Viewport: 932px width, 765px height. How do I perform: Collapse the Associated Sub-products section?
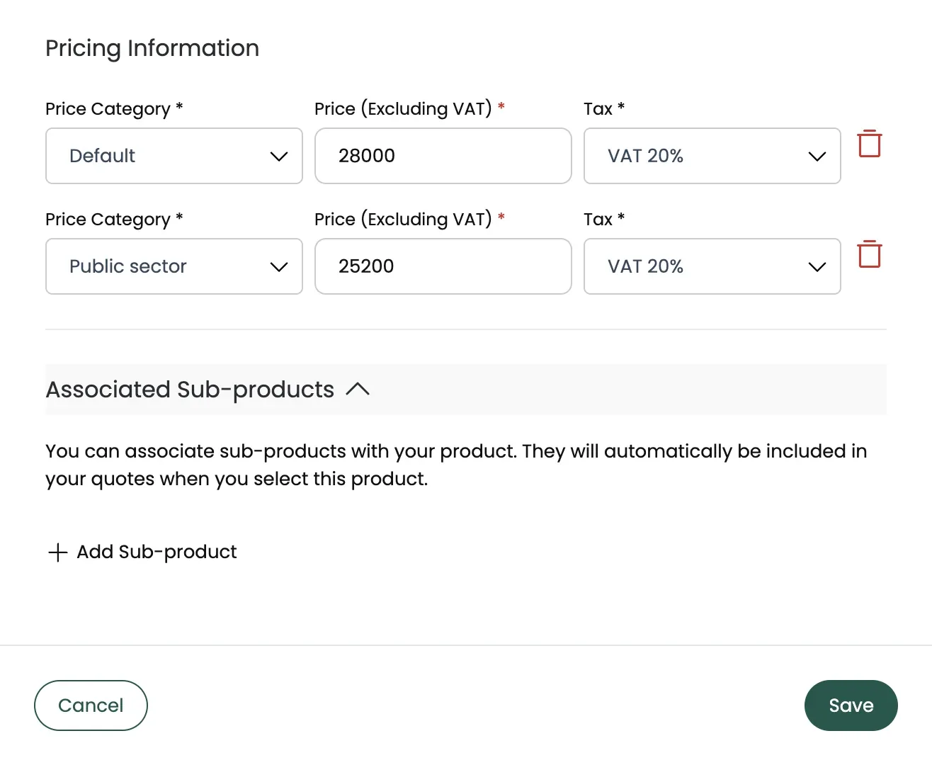[x=358, y=389]
